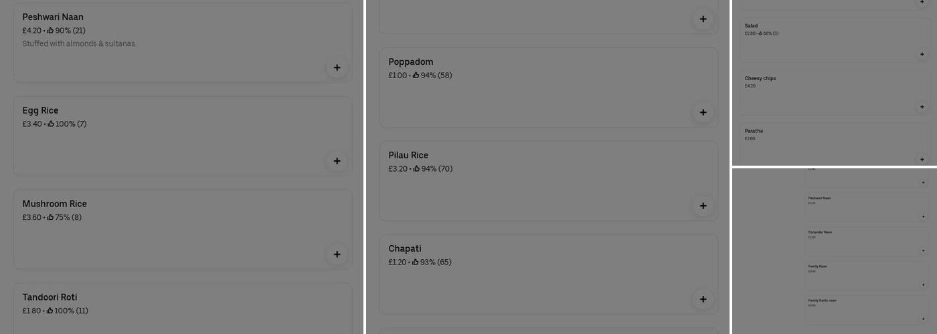Add Salad with its plus button
This screenshot has height=334, width=937.
[922, 54]
